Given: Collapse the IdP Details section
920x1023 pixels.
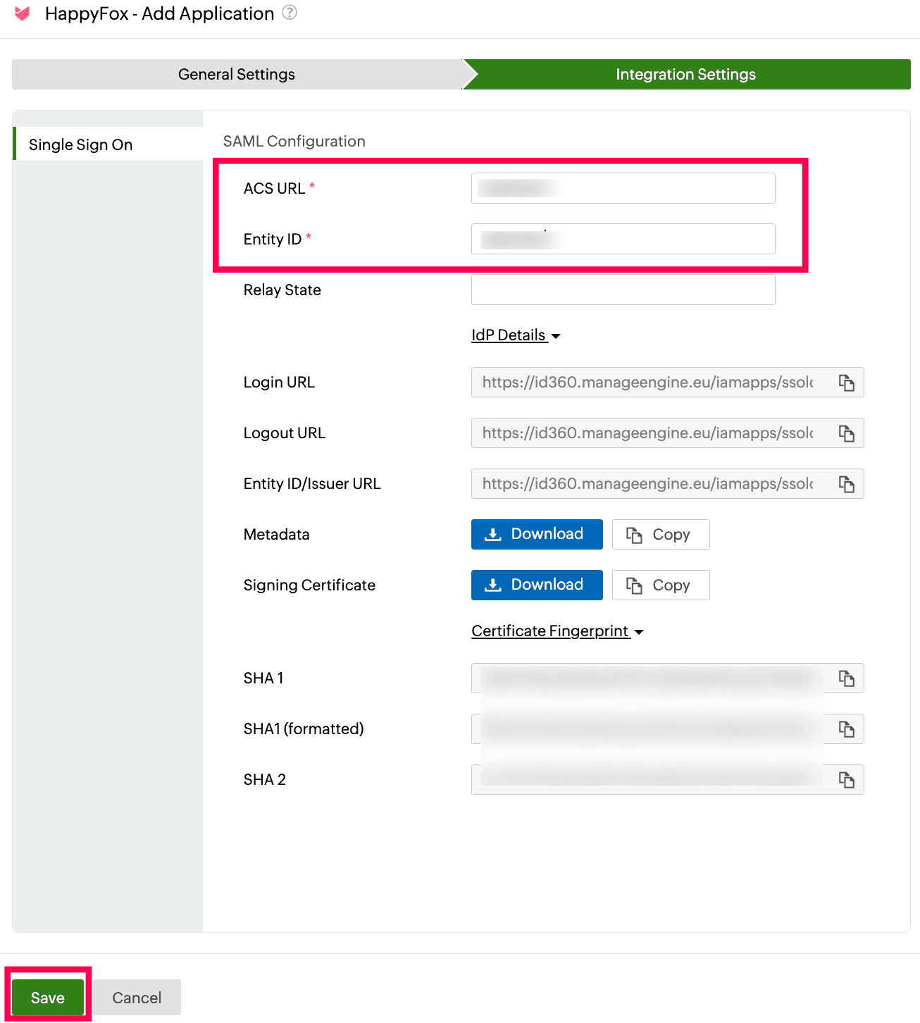Looking at the screenshot, I should [516, 335].
